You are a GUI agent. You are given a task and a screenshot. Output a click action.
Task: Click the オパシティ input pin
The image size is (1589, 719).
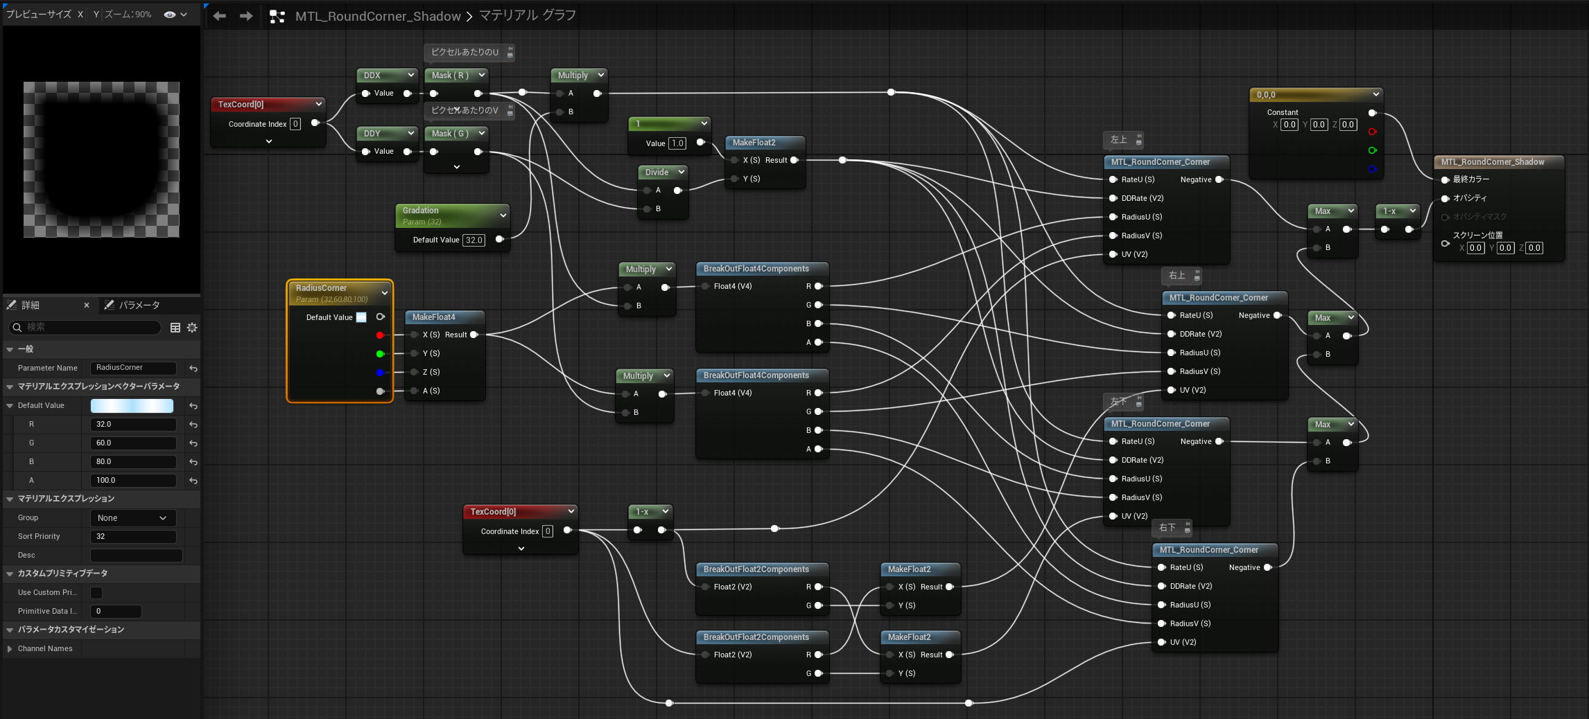click(x=1445, y=199)
